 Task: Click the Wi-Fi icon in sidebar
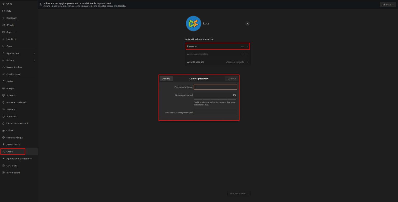tap(3, 4)
